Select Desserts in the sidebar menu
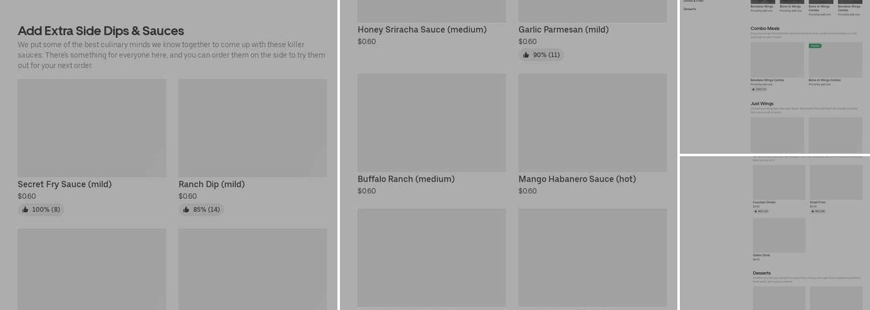The image size is (870, 310). click(x=690, y=9)
